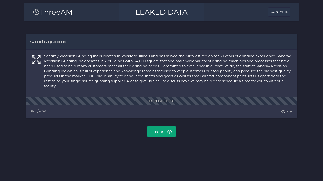Image resolution: width=323 pixels, height=181 pixels.
Task: Click the PUBLISHED 0% label text
Action: click(161, 101)
